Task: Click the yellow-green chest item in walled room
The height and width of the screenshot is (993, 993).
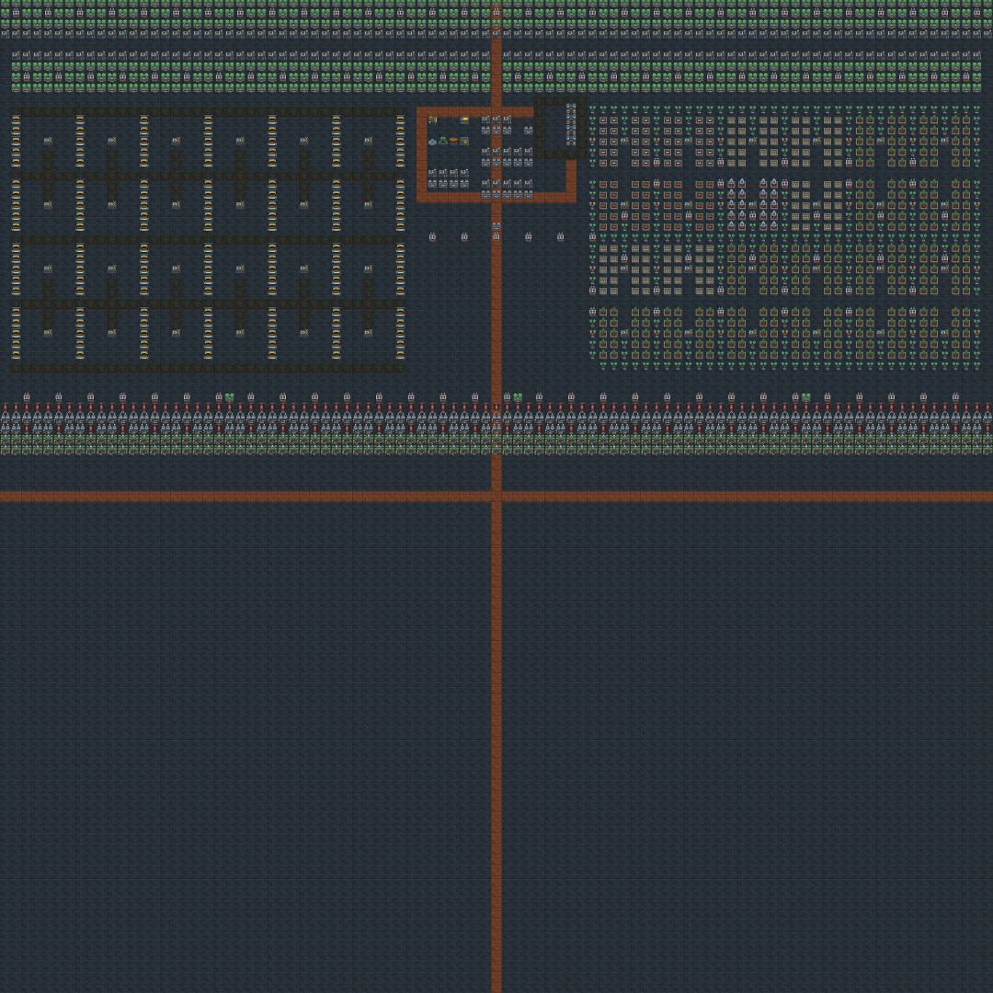Action: [x=464, y=142]
